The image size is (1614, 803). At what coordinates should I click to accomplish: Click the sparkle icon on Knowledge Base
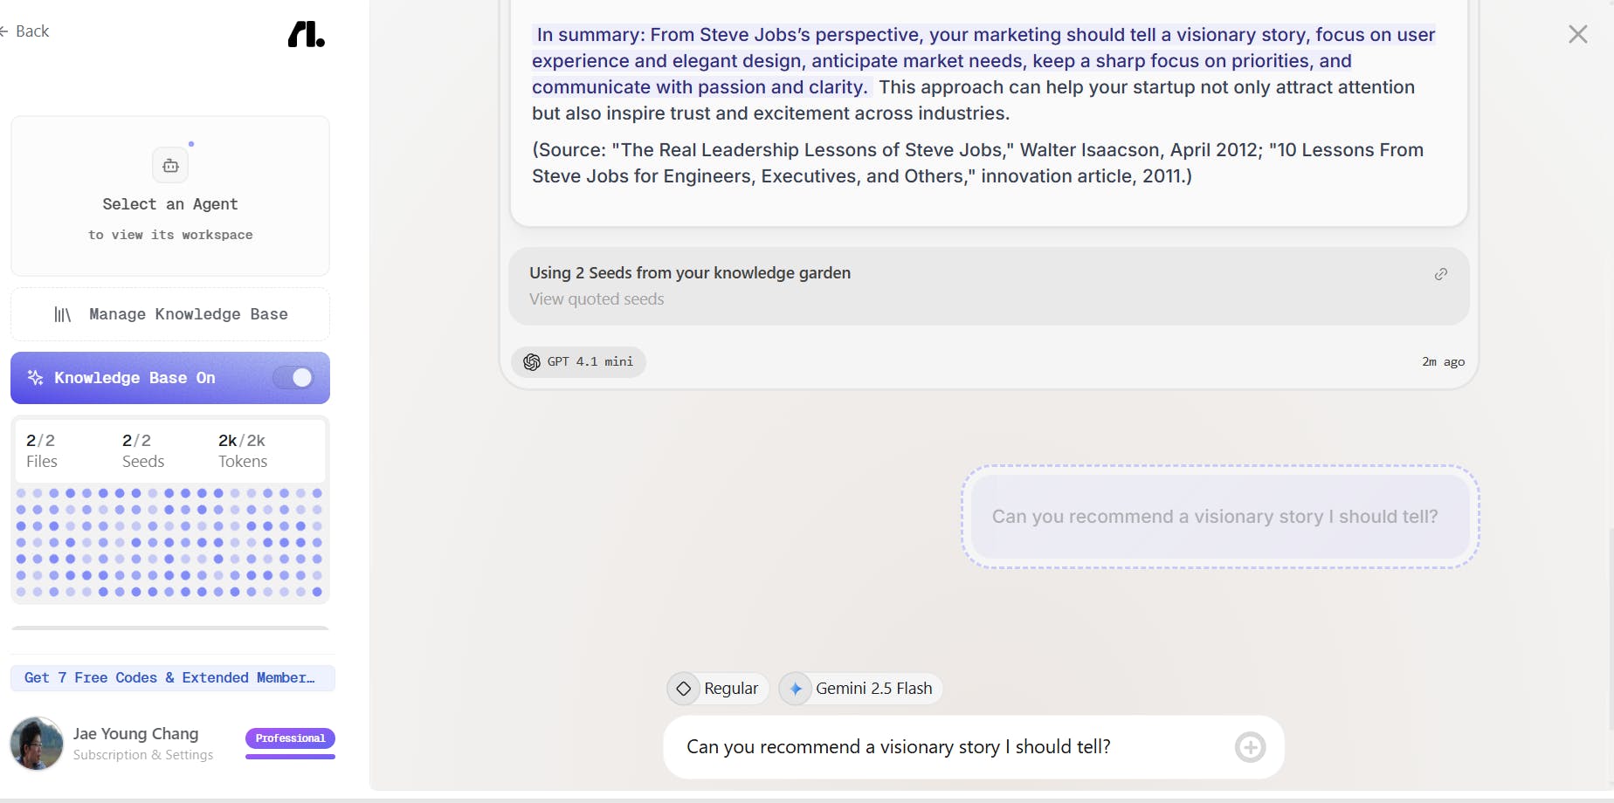(36, 378)
